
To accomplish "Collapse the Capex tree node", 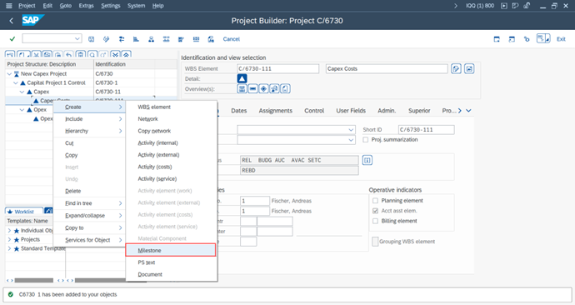I will 22,92.
